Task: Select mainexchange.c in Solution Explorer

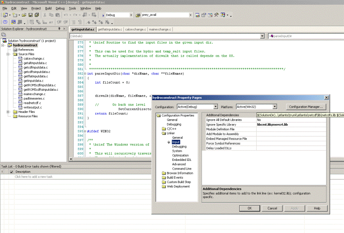Action: pos(34,94)
